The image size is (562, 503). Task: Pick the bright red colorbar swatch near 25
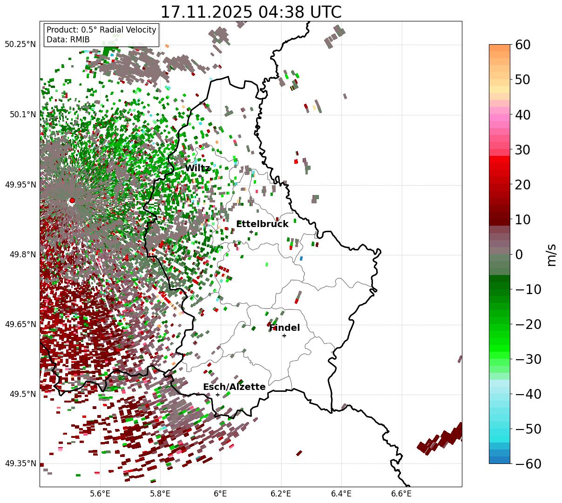500,167
